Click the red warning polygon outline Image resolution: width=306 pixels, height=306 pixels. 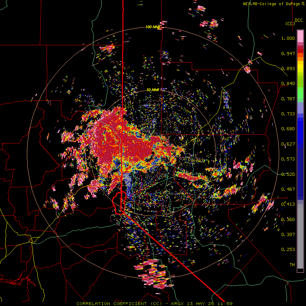[119, 203]
